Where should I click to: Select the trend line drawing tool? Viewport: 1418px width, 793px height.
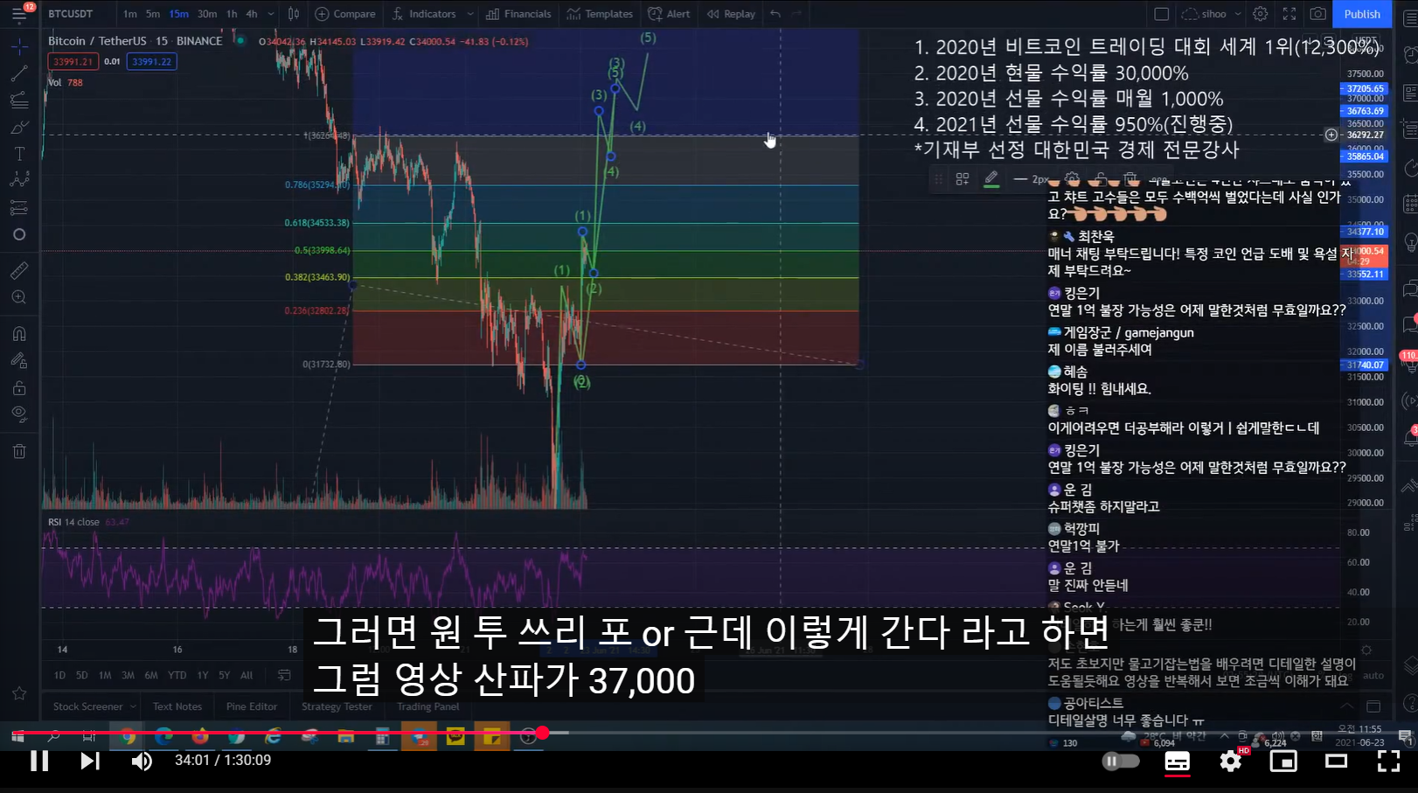pyautogui.click(x=19, y=73)
